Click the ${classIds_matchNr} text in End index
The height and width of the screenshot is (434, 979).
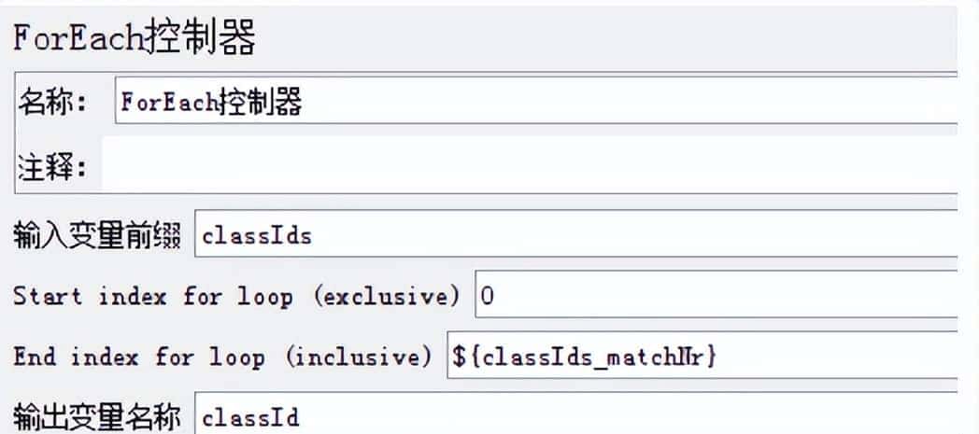(585, 356)
